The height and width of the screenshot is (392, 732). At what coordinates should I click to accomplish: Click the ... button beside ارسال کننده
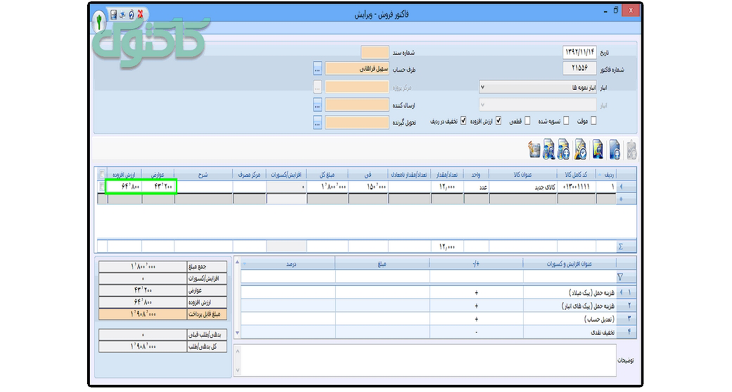point(317,104)
